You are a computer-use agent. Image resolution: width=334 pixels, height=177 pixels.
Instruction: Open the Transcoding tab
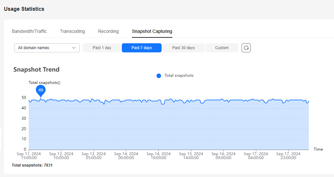[x=72, y=31]
